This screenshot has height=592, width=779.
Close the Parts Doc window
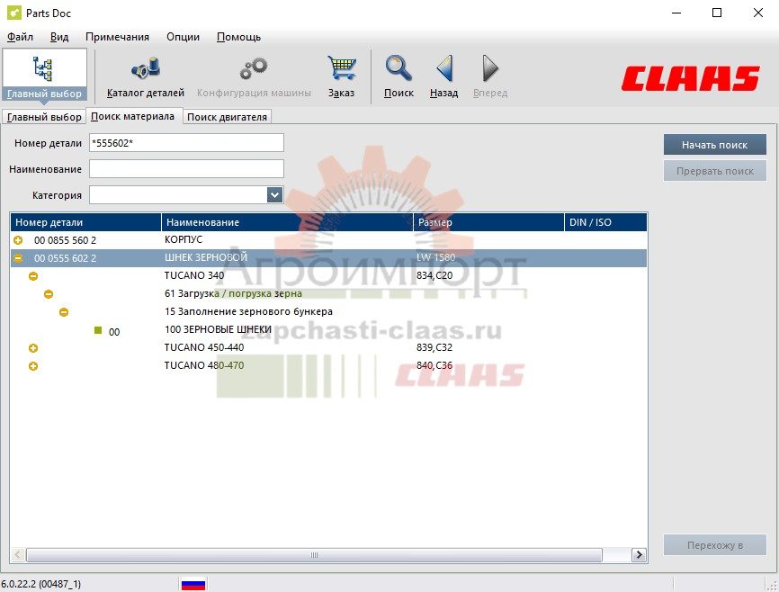coord(758,13)
